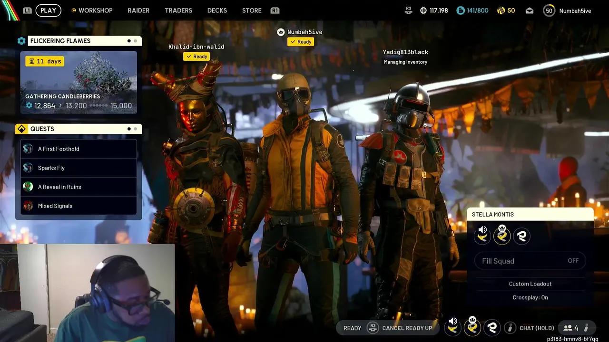The width and height of the screenshot is (609, 342).
Task: Open the STORE tab
Action: (252, 10)
